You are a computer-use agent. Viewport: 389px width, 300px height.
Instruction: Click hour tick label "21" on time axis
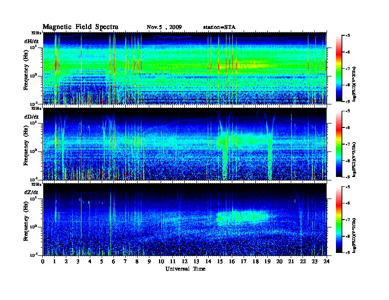[x=291, y=261]
